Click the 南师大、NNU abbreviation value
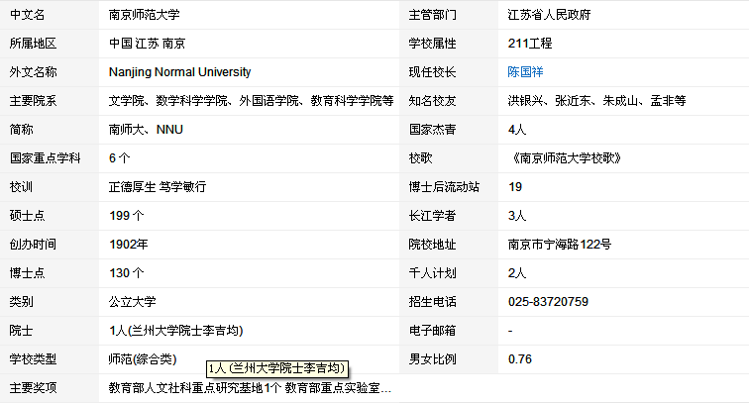This screenshot has height=403, width=749. (146, 130)
